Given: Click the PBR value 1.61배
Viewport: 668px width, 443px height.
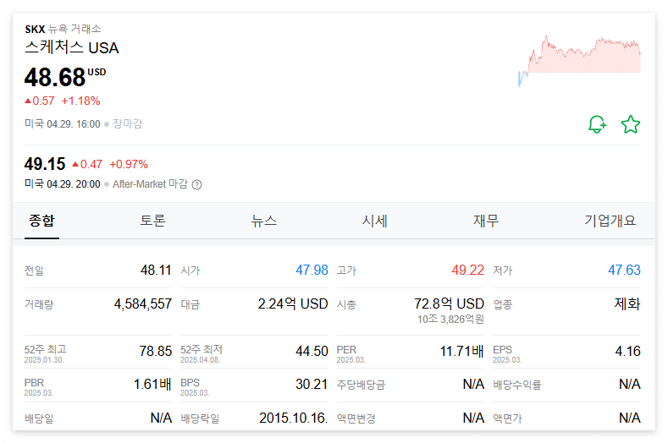Looking at the screenshot, I should point(152,385).
